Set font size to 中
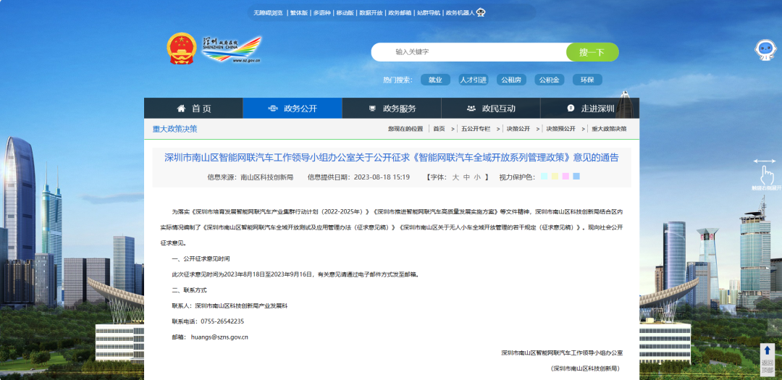782x380 pixels. coord(466,177)
